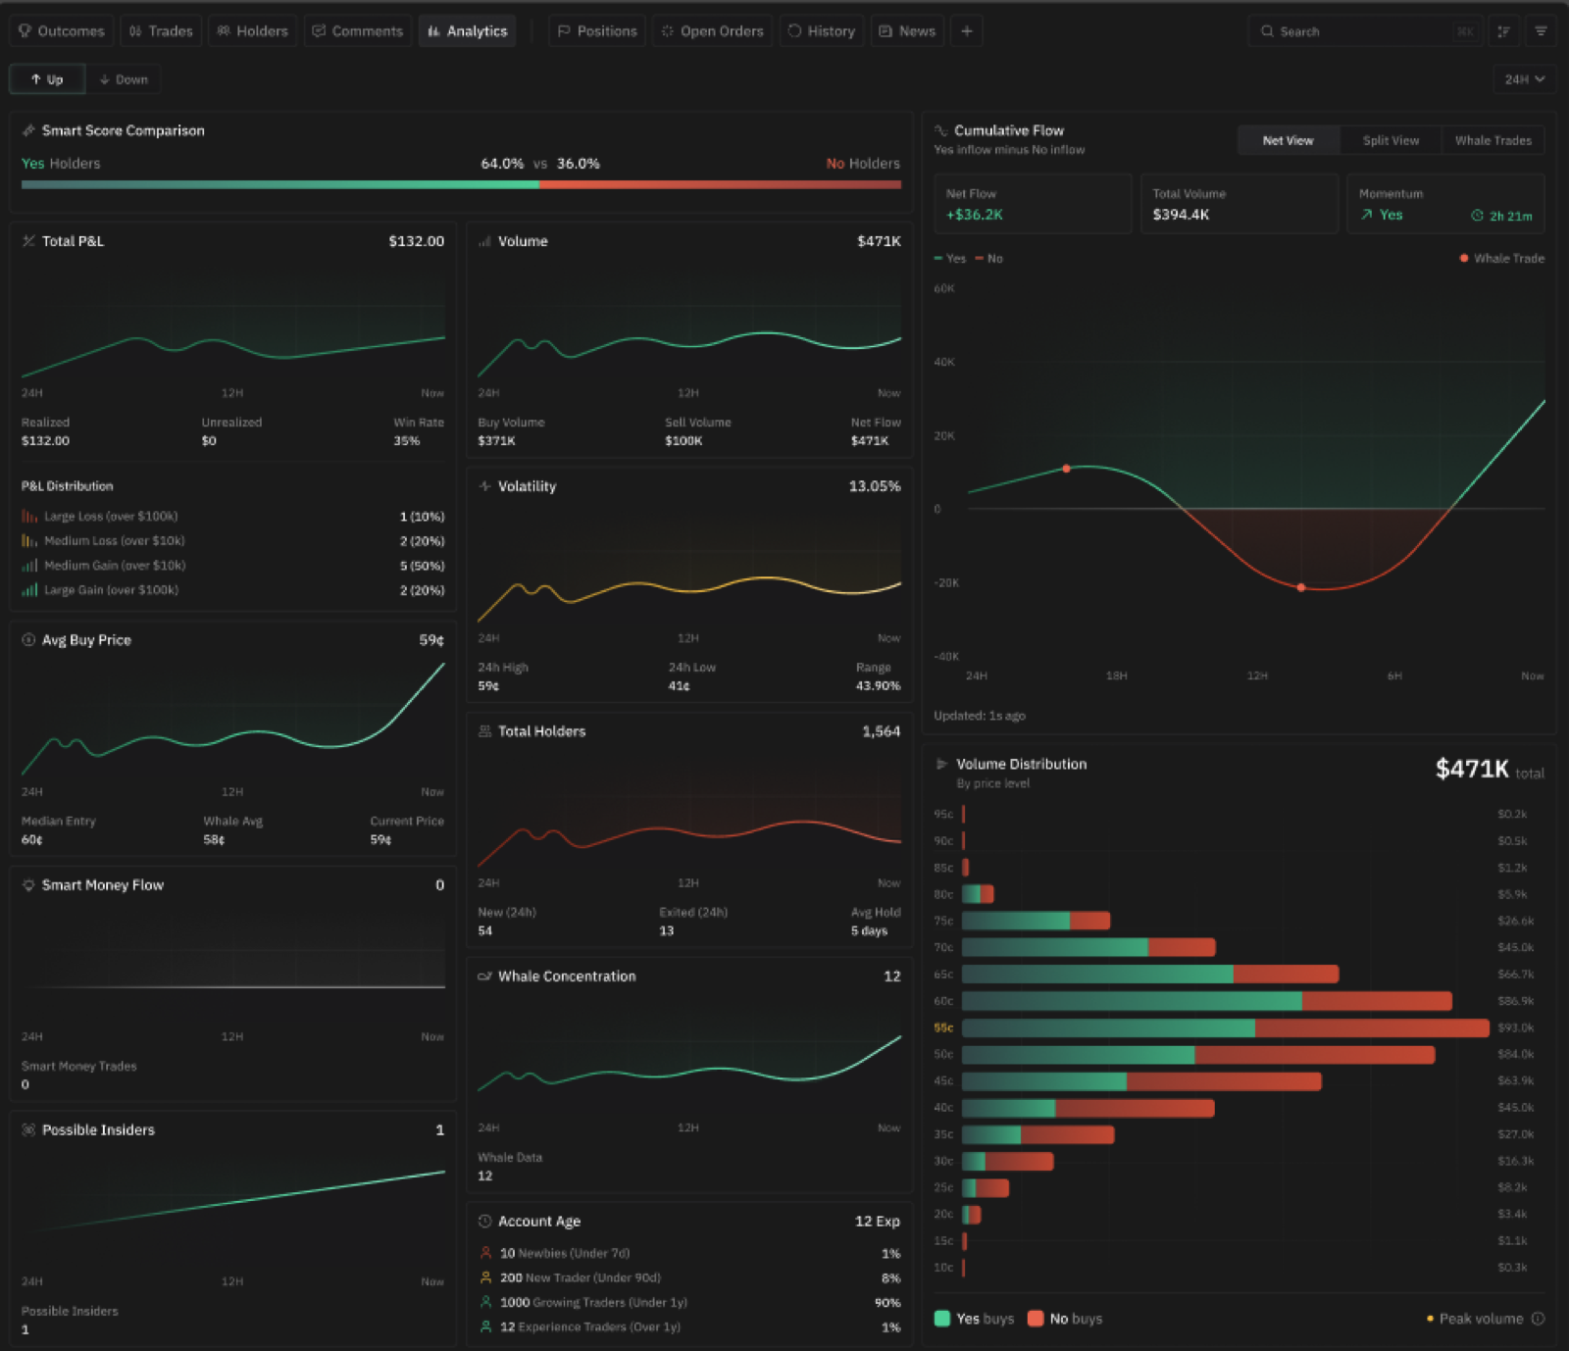The image size is (1569, 1351).
Task: Click the Volume bar chart icon
Action: tap(484, 241)
